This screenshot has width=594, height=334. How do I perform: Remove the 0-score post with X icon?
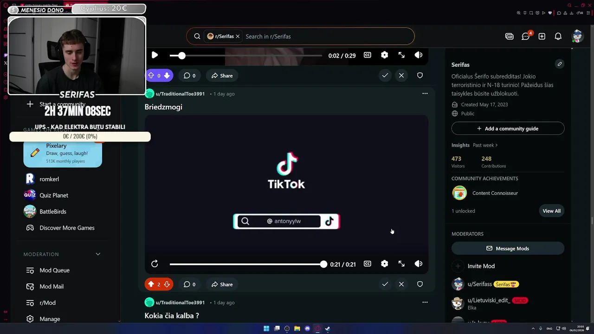pos(401,75)
